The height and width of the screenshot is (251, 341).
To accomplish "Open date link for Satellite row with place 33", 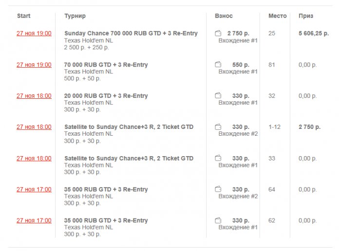I will 34,158.
